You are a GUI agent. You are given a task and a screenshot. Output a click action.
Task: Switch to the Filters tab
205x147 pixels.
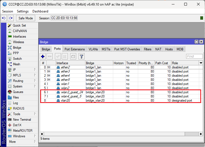click(148, 49)
